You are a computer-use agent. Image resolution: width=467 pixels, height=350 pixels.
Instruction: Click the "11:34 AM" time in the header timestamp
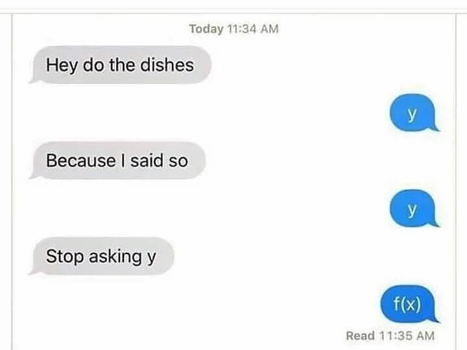(x=253, y=29)
